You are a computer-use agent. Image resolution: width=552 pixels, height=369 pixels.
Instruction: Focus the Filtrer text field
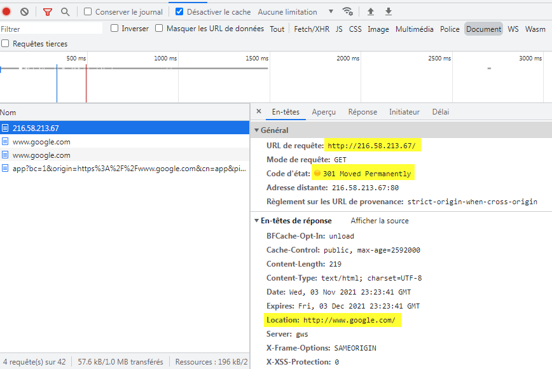(x=52, y=29)
